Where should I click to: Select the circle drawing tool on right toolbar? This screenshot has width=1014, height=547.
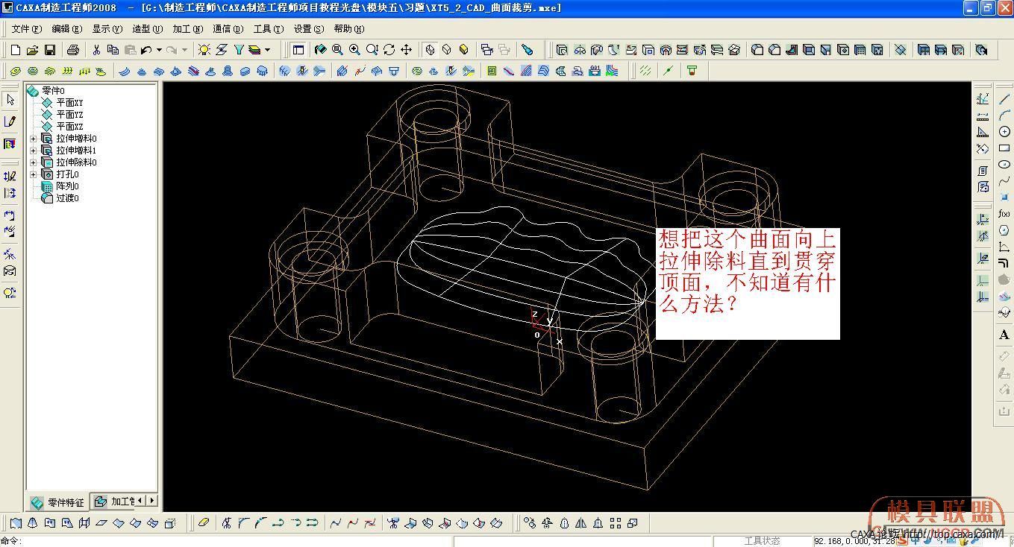click(x=1004, y=132)
